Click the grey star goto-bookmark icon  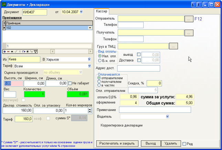(x=31, y=52)
